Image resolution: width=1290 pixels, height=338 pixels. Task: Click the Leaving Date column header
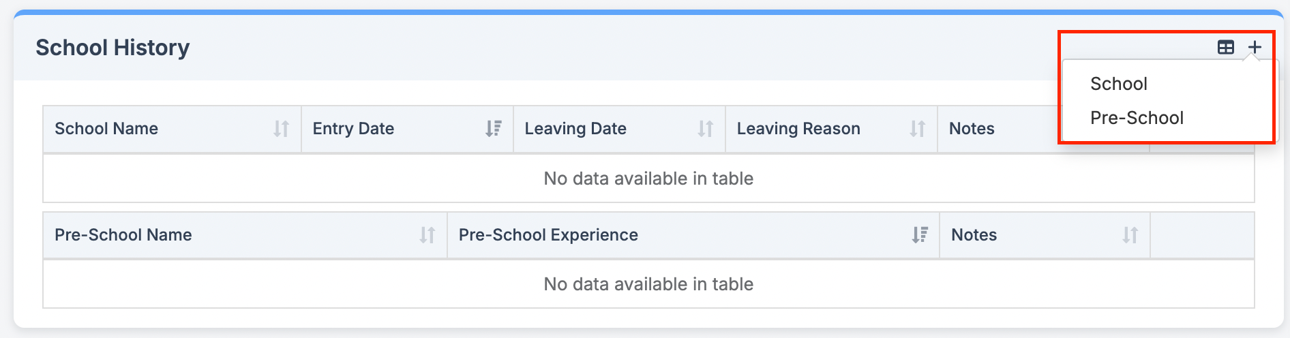(x=619, y=129)
